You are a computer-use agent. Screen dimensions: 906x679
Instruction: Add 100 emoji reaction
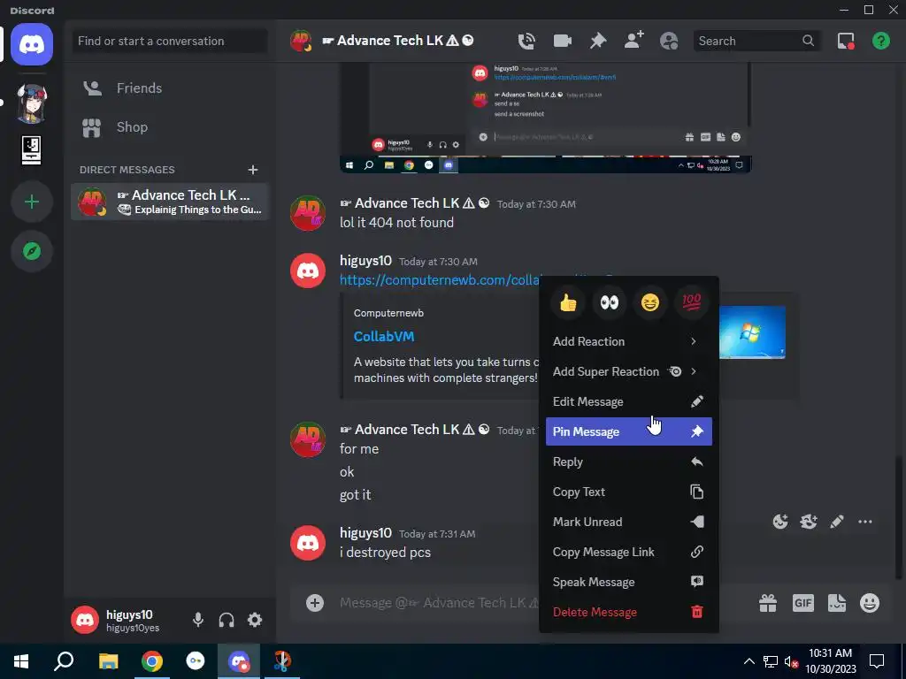pos(691,302)
